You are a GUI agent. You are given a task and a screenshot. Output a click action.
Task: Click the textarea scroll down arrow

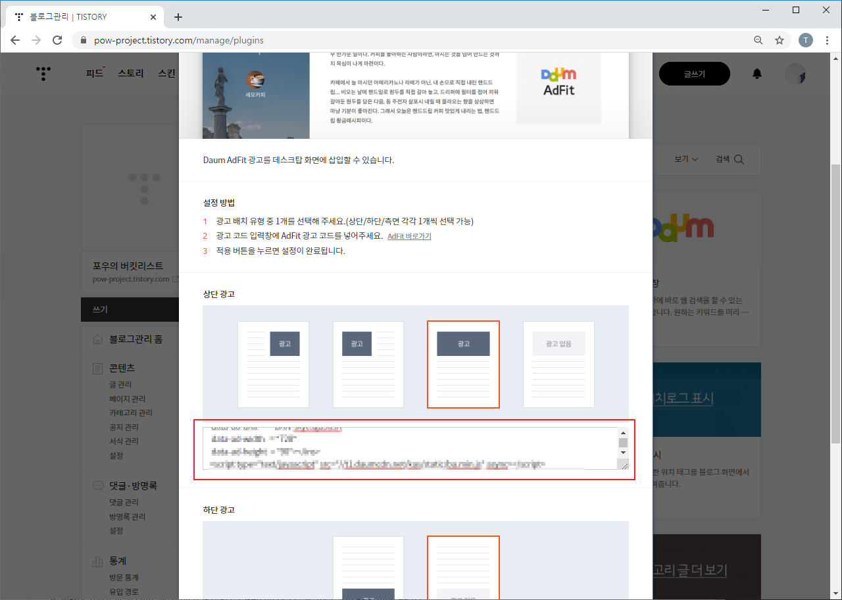[623, 453]
